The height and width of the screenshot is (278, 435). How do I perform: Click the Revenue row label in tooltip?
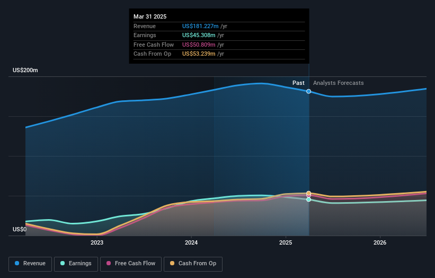(145, 26)
